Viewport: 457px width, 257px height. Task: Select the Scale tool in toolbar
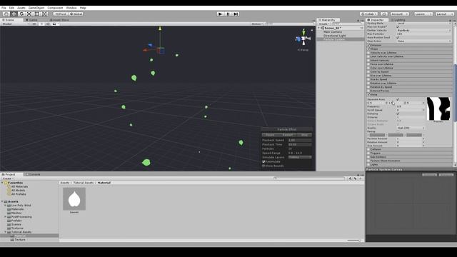point(29,14)
